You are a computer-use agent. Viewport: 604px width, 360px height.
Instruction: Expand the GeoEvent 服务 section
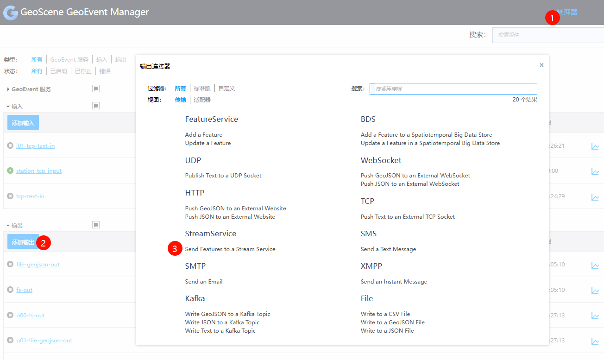(8, 89)
